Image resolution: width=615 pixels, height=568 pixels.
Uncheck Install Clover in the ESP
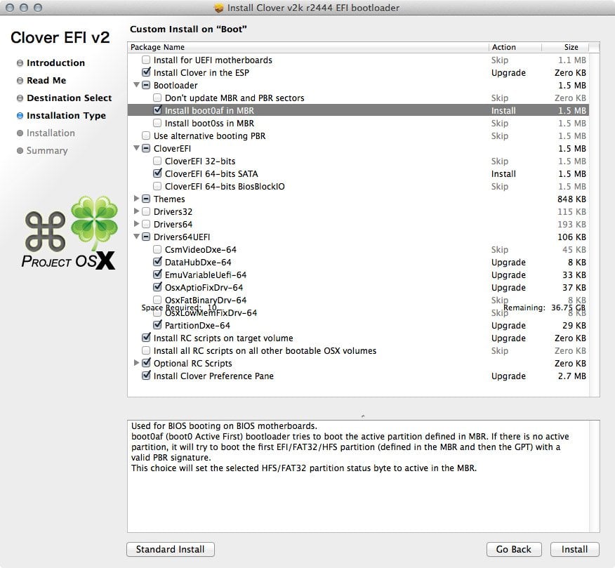pyautogui.click(x=146, y=72)
